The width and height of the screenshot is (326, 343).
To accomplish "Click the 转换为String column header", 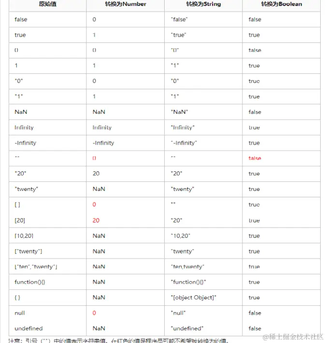I will click(x=203, y=4).
